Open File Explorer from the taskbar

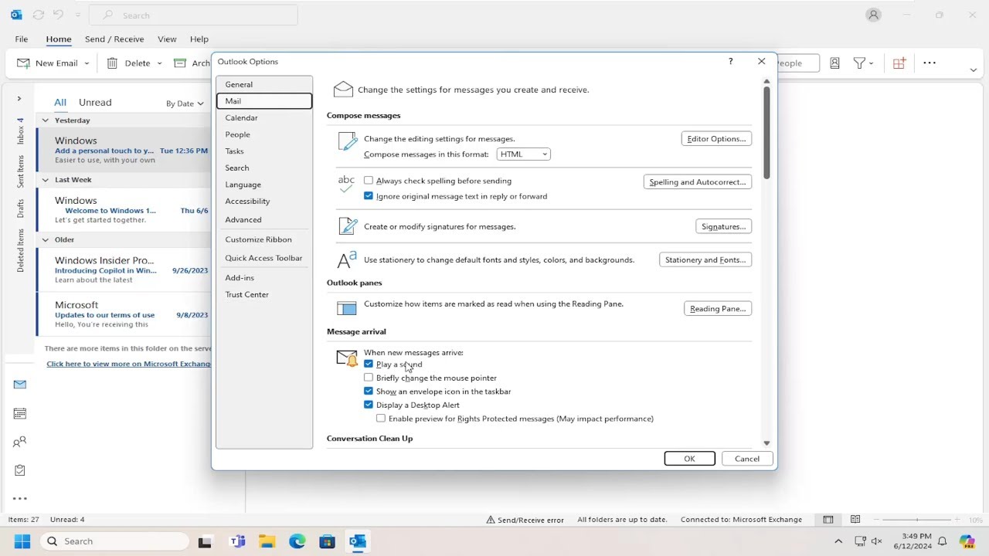coord(267,541)
